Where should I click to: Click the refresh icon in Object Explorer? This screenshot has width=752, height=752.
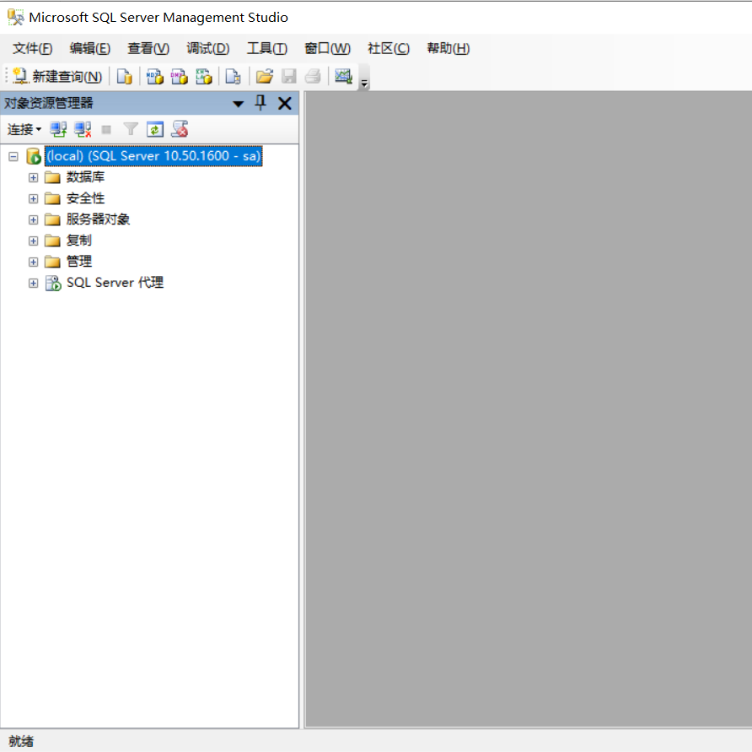coord(155,129)
